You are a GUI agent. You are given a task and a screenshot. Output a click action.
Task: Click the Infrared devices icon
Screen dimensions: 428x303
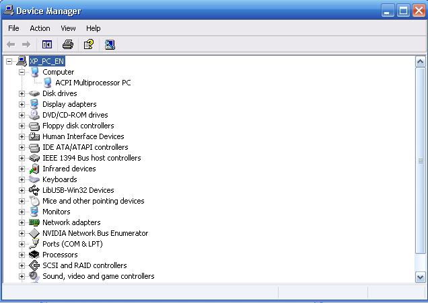[34, 169]
